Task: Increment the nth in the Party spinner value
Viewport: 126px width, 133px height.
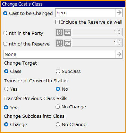Action: tap(119, 30)
